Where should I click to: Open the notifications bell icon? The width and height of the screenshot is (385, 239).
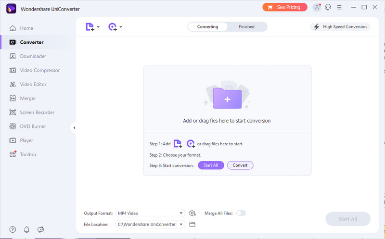coord(27,229)
